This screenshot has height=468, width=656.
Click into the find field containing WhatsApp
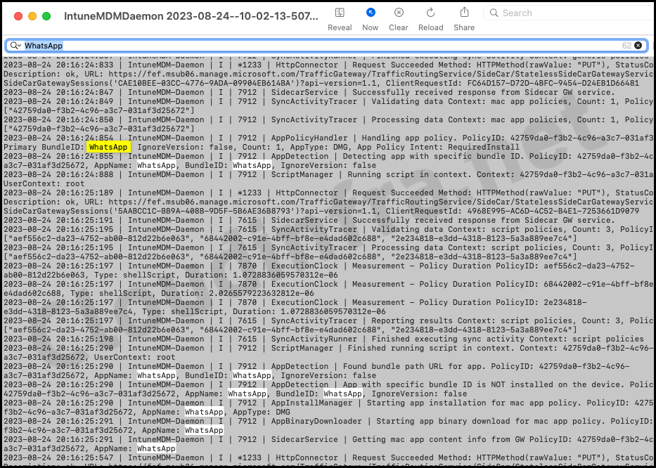(x=326, y=46)
